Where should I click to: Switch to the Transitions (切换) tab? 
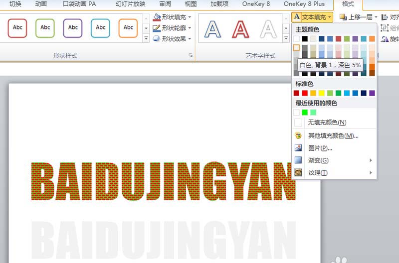(x=15, y=4)
